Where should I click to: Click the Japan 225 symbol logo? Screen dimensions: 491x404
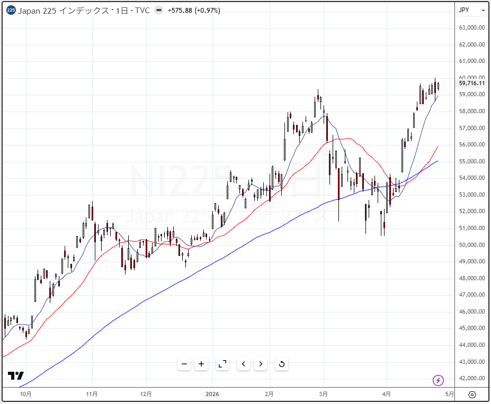11,11
